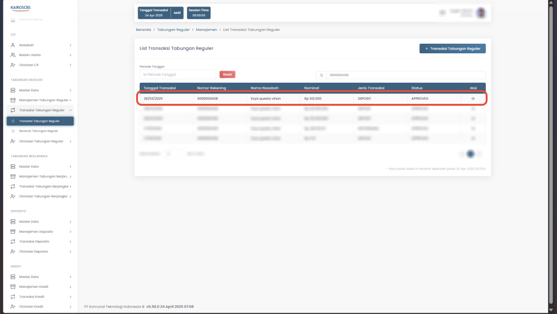This screenshot has width=557, height=314.
Task: Expand the Otorisasi CIF chevron
Action: [70, 65]
